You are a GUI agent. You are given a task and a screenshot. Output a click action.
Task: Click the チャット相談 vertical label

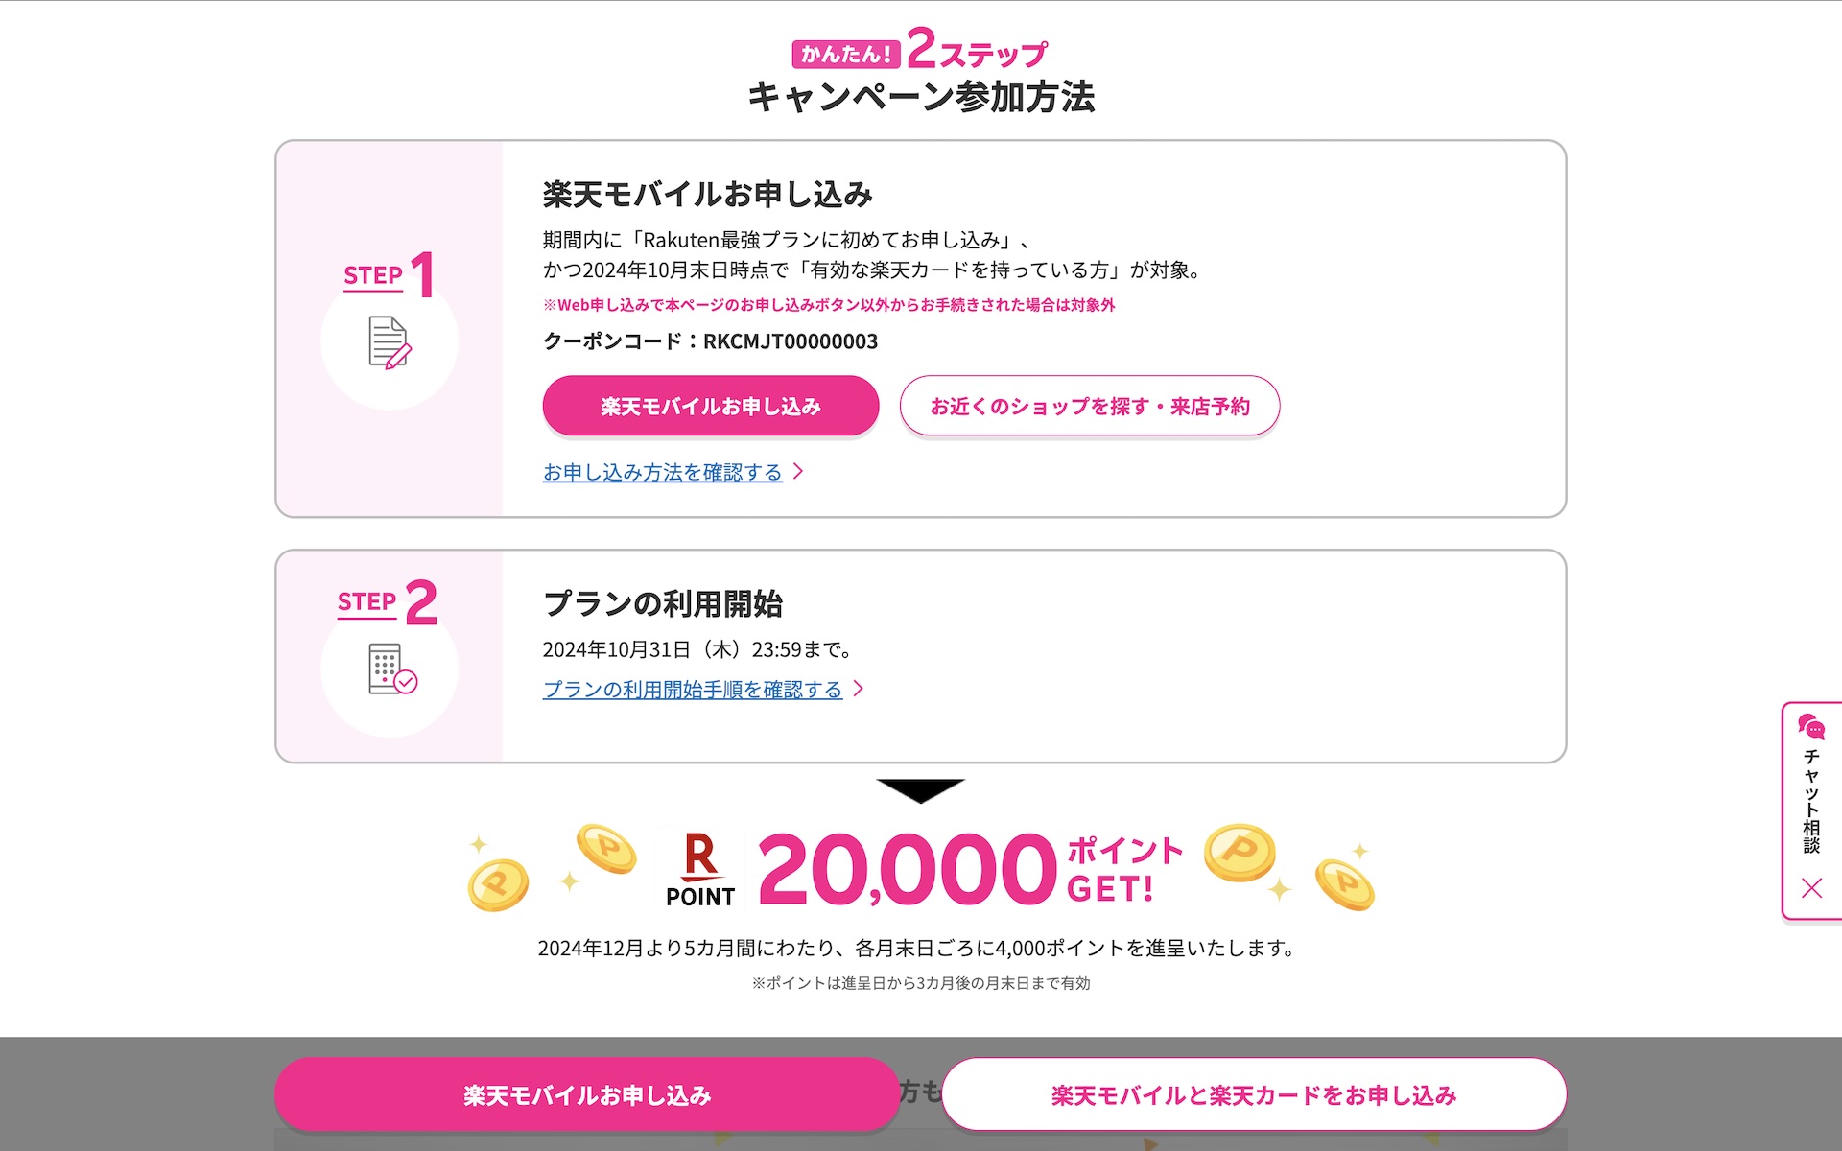(x=1811, y=802)
